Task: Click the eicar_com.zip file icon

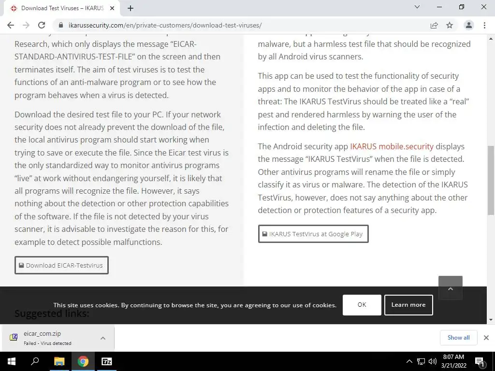Action: [14, 337]
